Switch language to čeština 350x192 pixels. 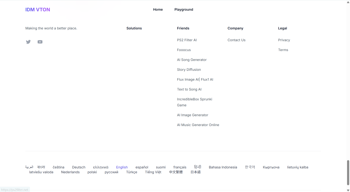click(58, 167)
